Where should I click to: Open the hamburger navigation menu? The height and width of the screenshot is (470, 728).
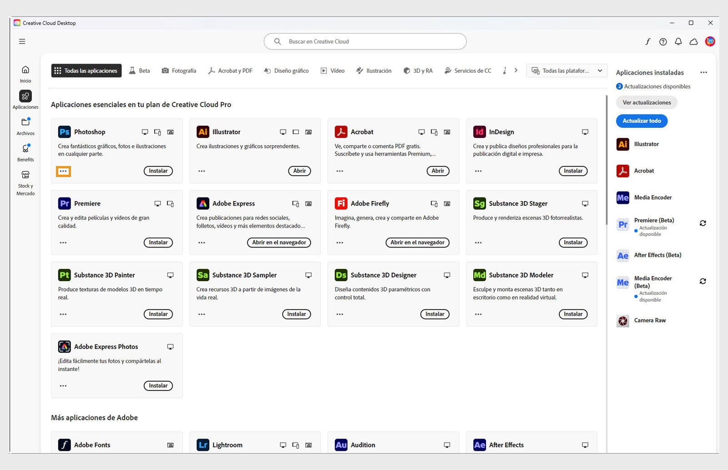[x=22, y=41]
